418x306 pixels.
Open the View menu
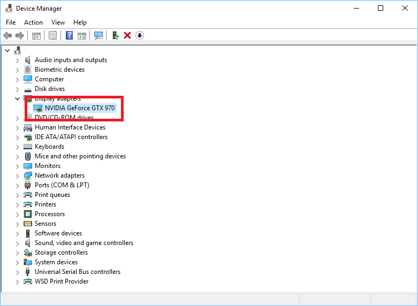[x=58, y=22]
